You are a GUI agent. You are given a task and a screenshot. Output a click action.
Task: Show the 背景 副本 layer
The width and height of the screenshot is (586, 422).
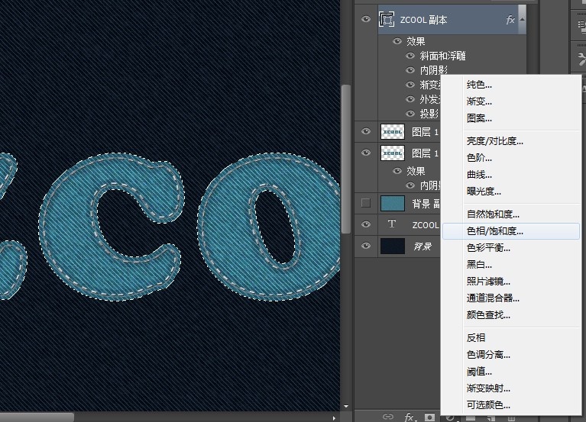click(366, 203)
